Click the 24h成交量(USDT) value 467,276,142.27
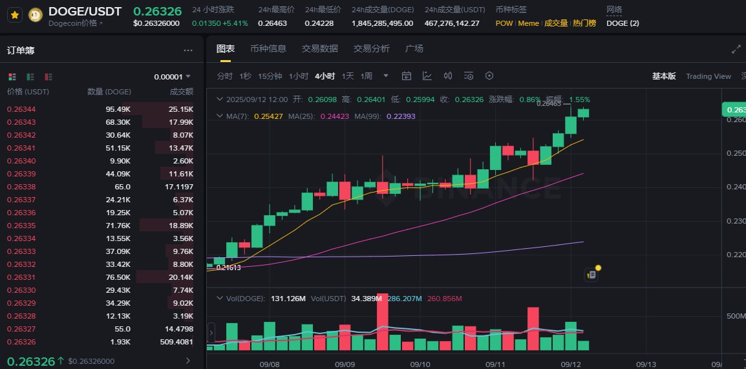746x369 pixels. click(x=452, y=23)
